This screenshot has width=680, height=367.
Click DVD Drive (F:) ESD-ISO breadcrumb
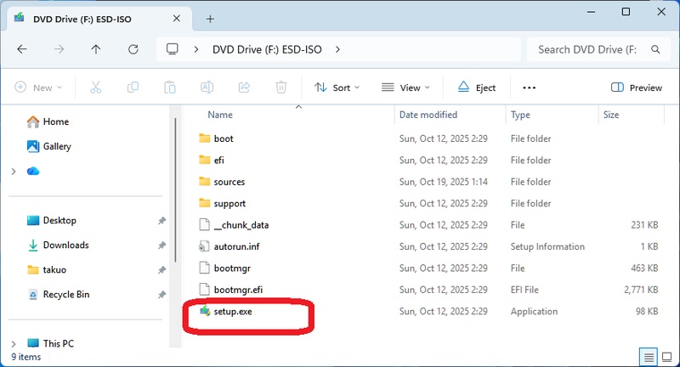coord(267,49)
